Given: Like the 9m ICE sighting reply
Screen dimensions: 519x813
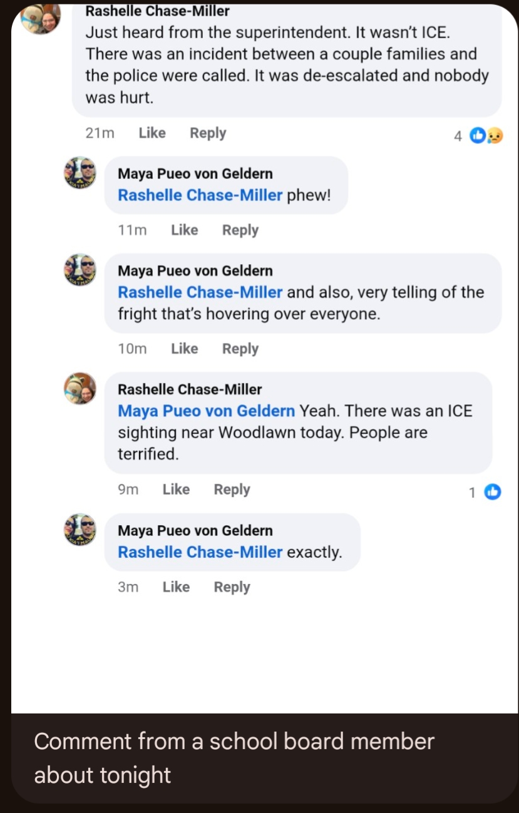Looking at the screenshot, I should coord(176,489).
